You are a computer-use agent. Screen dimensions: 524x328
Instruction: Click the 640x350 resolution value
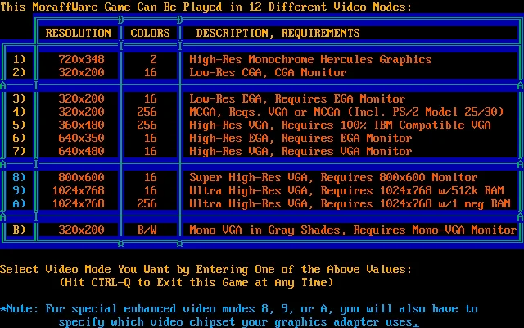(x=82, y=138)
